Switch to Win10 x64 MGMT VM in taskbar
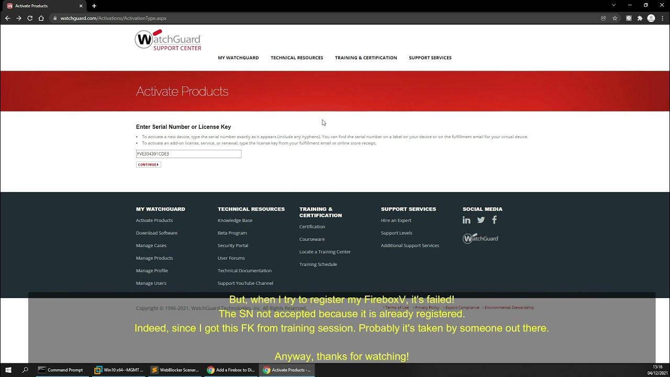 (x=119, y=370)
